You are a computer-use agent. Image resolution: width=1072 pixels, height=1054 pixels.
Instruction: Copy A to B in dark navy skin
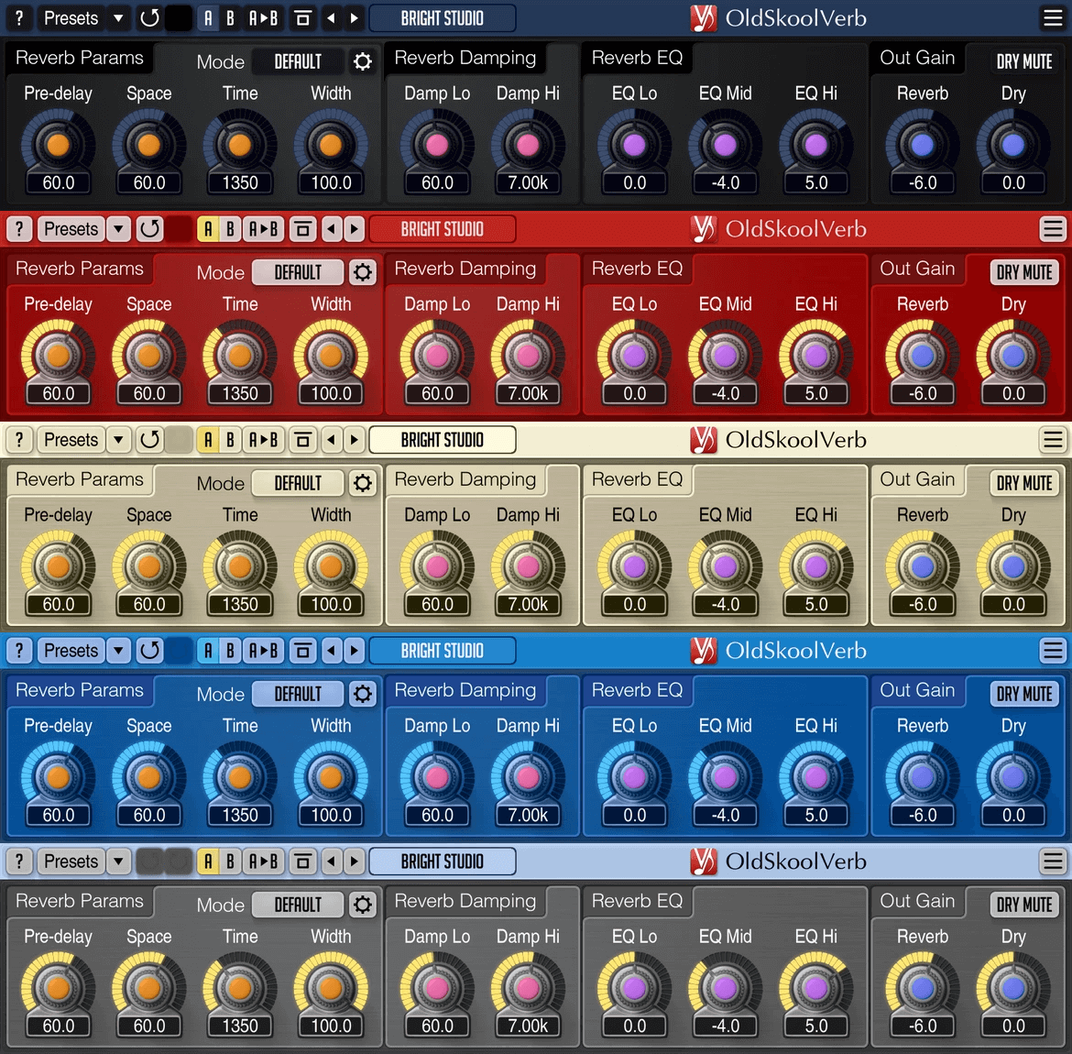pos(264,18)
